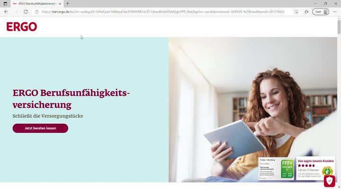Reload the page with refresh icon
Image resolution: width=341 pixels, height=189 pixels.
tap(26, 12)
